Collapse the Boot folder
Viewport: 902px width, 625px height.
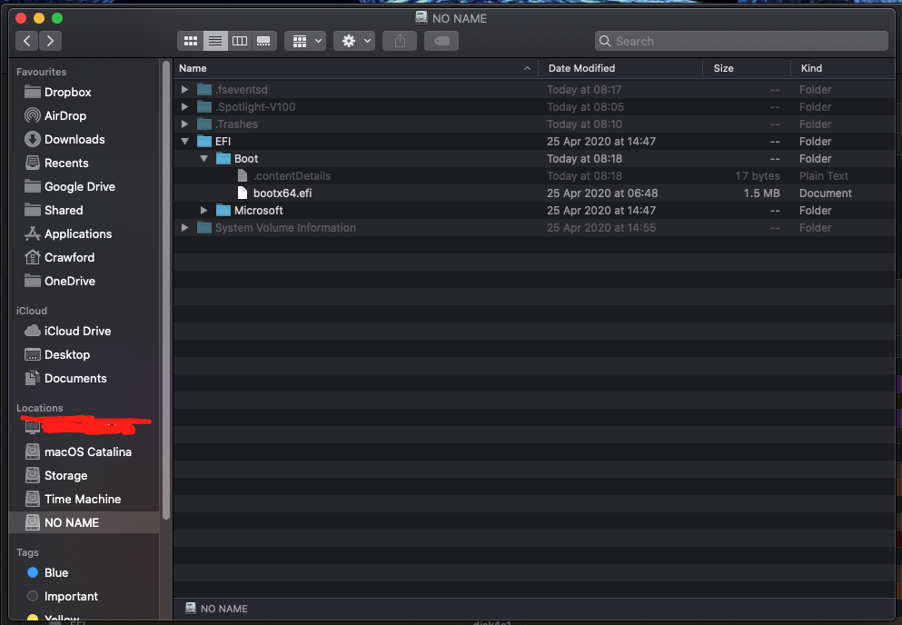tap(203, 158)
